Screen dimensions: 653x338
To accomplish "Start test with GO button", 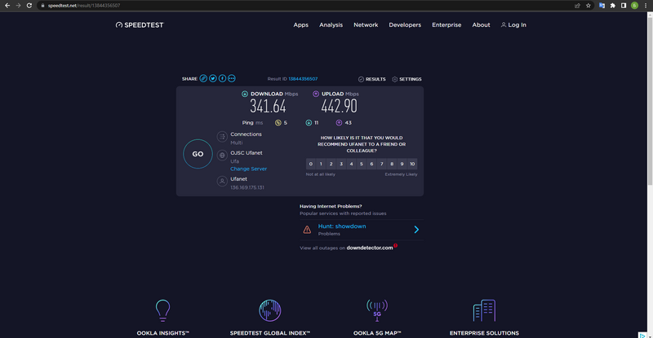I will (198, 154).
